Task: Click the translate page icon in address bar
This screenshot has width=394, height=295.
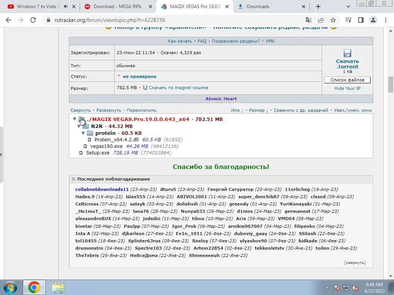Action: (308, 20)
